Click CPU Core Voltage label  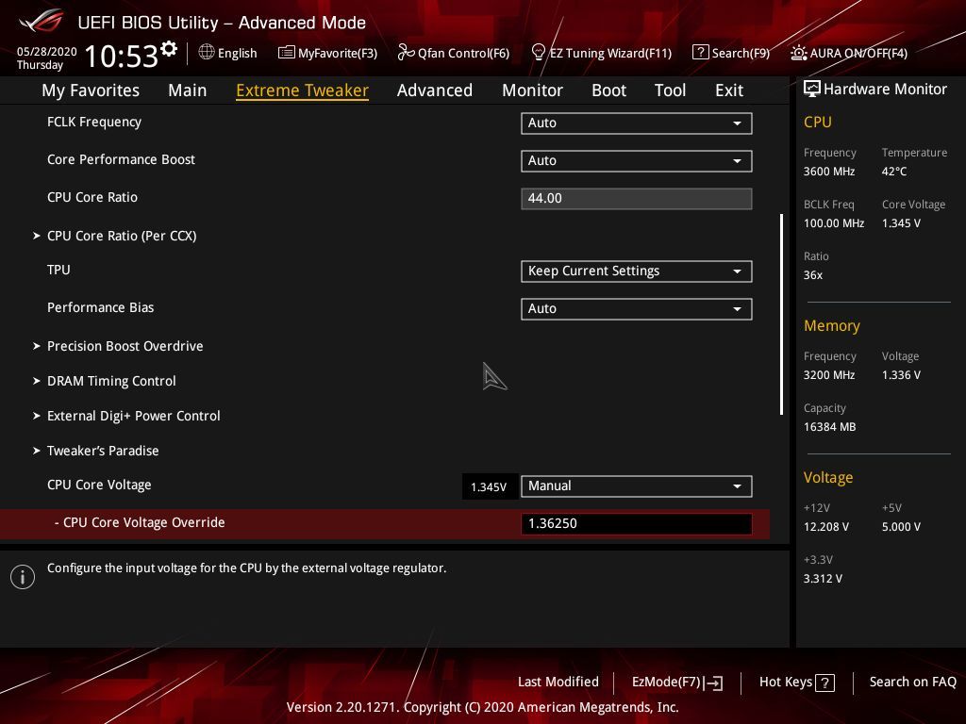[99, 485]
